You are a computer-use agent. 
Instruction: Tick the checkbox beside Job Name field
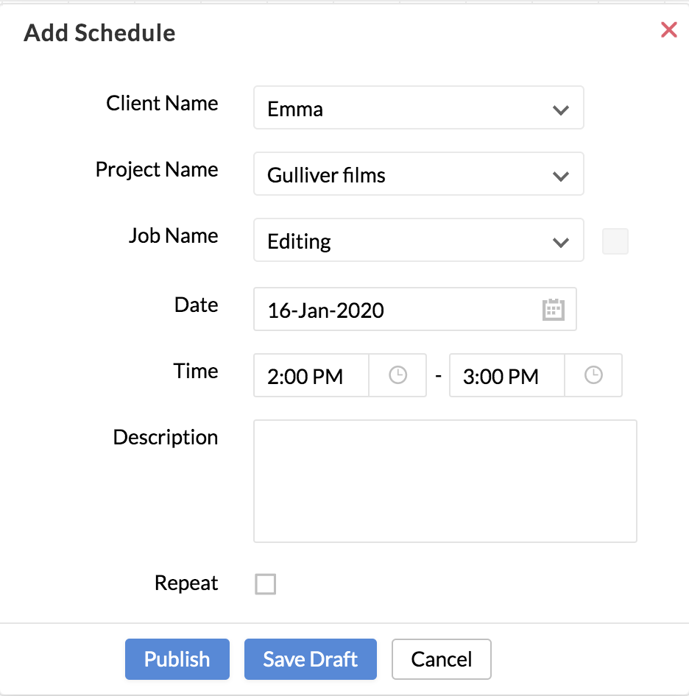coord(615,241)
